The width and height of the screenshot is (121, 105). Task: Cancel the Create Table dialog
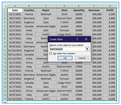coord(82,58)
